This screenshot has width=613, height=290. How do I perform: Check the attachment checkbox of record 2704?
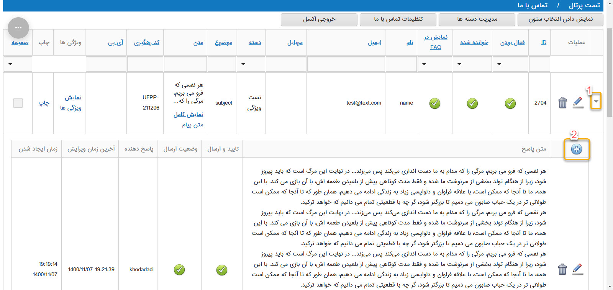click(18, 103)
